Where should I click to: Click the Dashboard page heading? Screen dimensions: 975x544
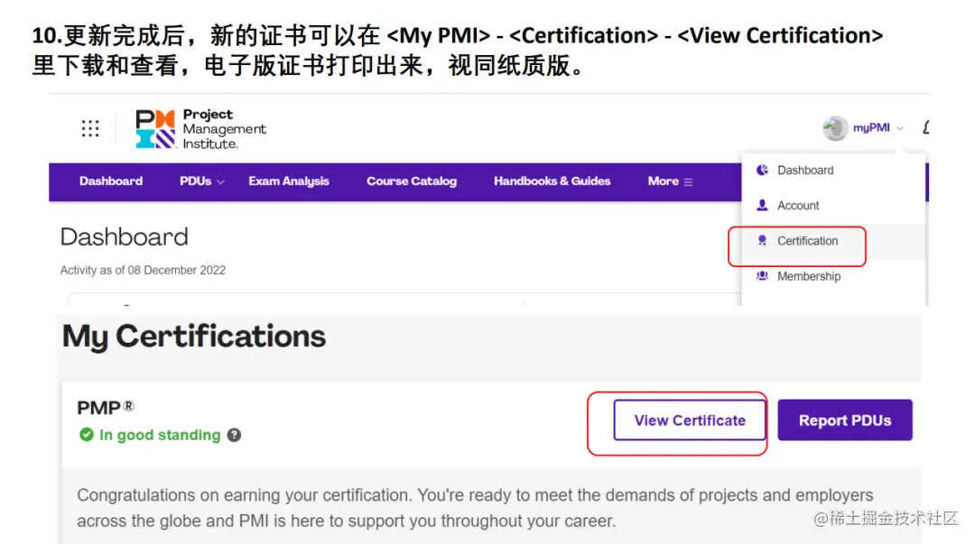125,237
